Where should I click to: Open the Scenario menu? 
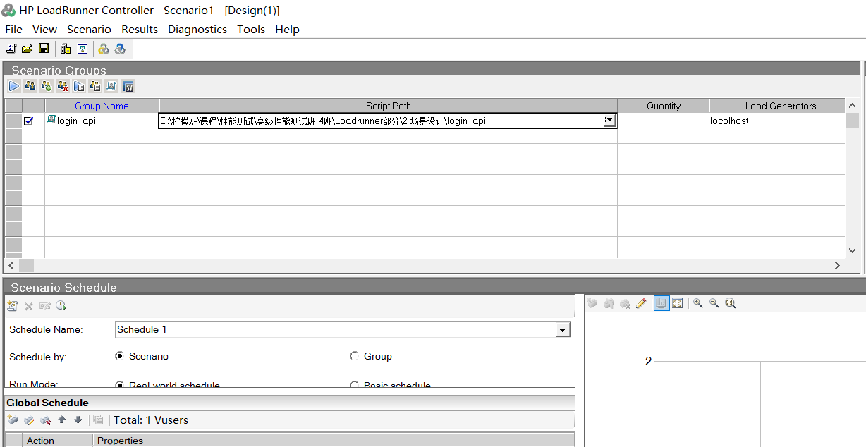(89, 30)
